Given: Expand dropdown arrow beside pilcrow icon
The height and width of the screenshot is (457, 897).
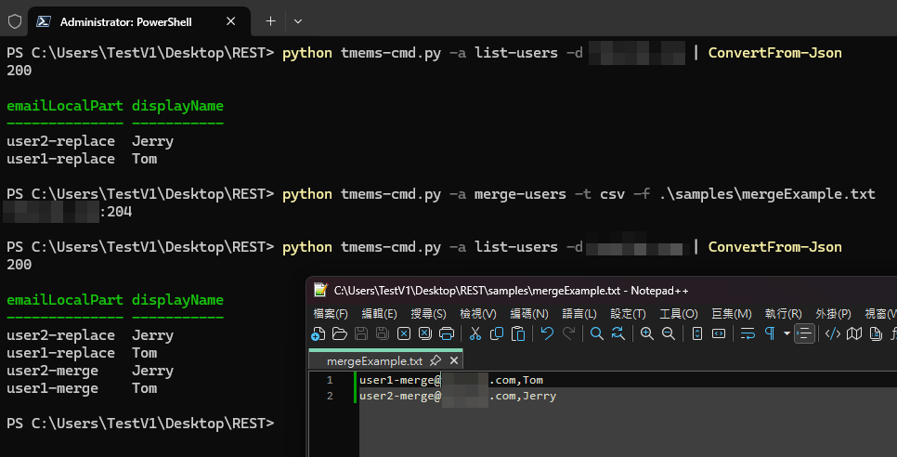Looking at the screenshot, I should 787,334.
